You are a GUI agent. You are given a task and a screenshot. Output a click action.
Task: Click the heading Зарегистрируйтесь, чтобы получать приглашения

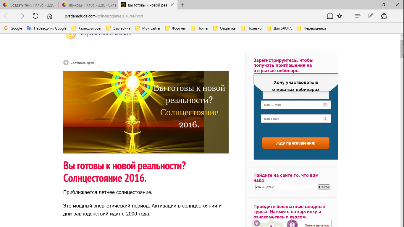tap(283, 65)
